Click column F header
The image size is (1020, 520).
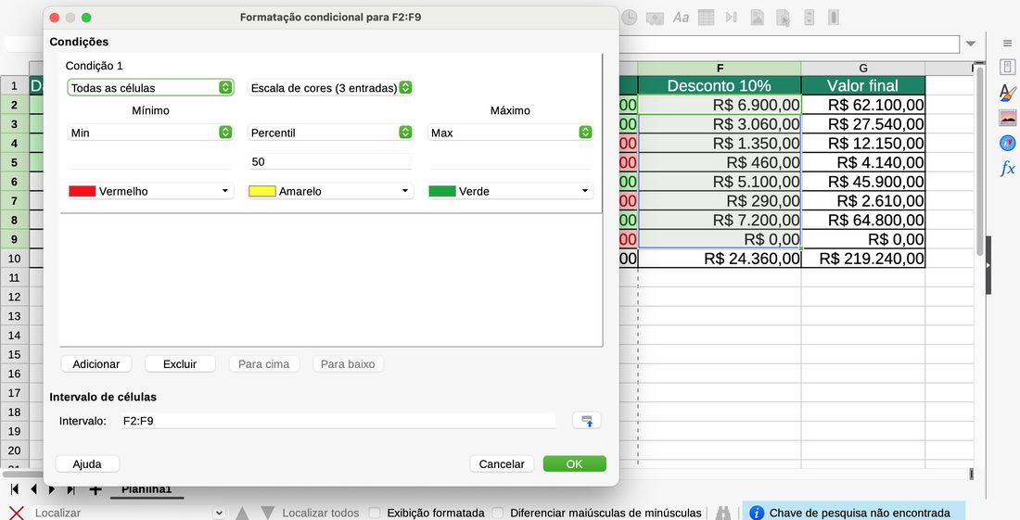(x=720, y=69)
